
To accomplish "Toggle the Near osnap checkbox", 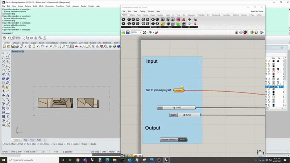I will click(x=11, y=144).
